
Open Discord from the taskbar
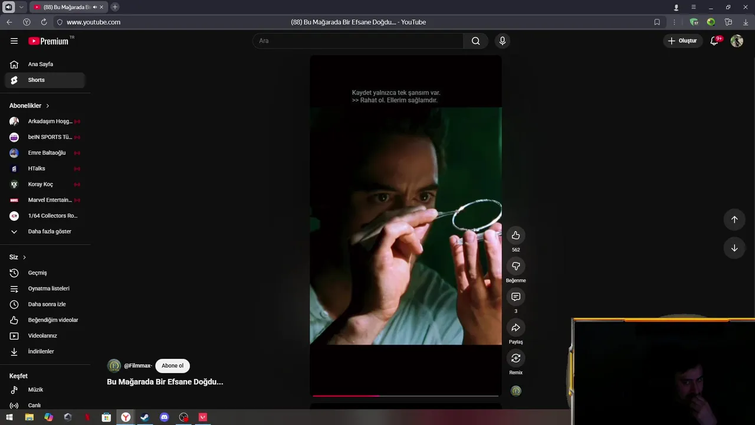pos(165,417)
